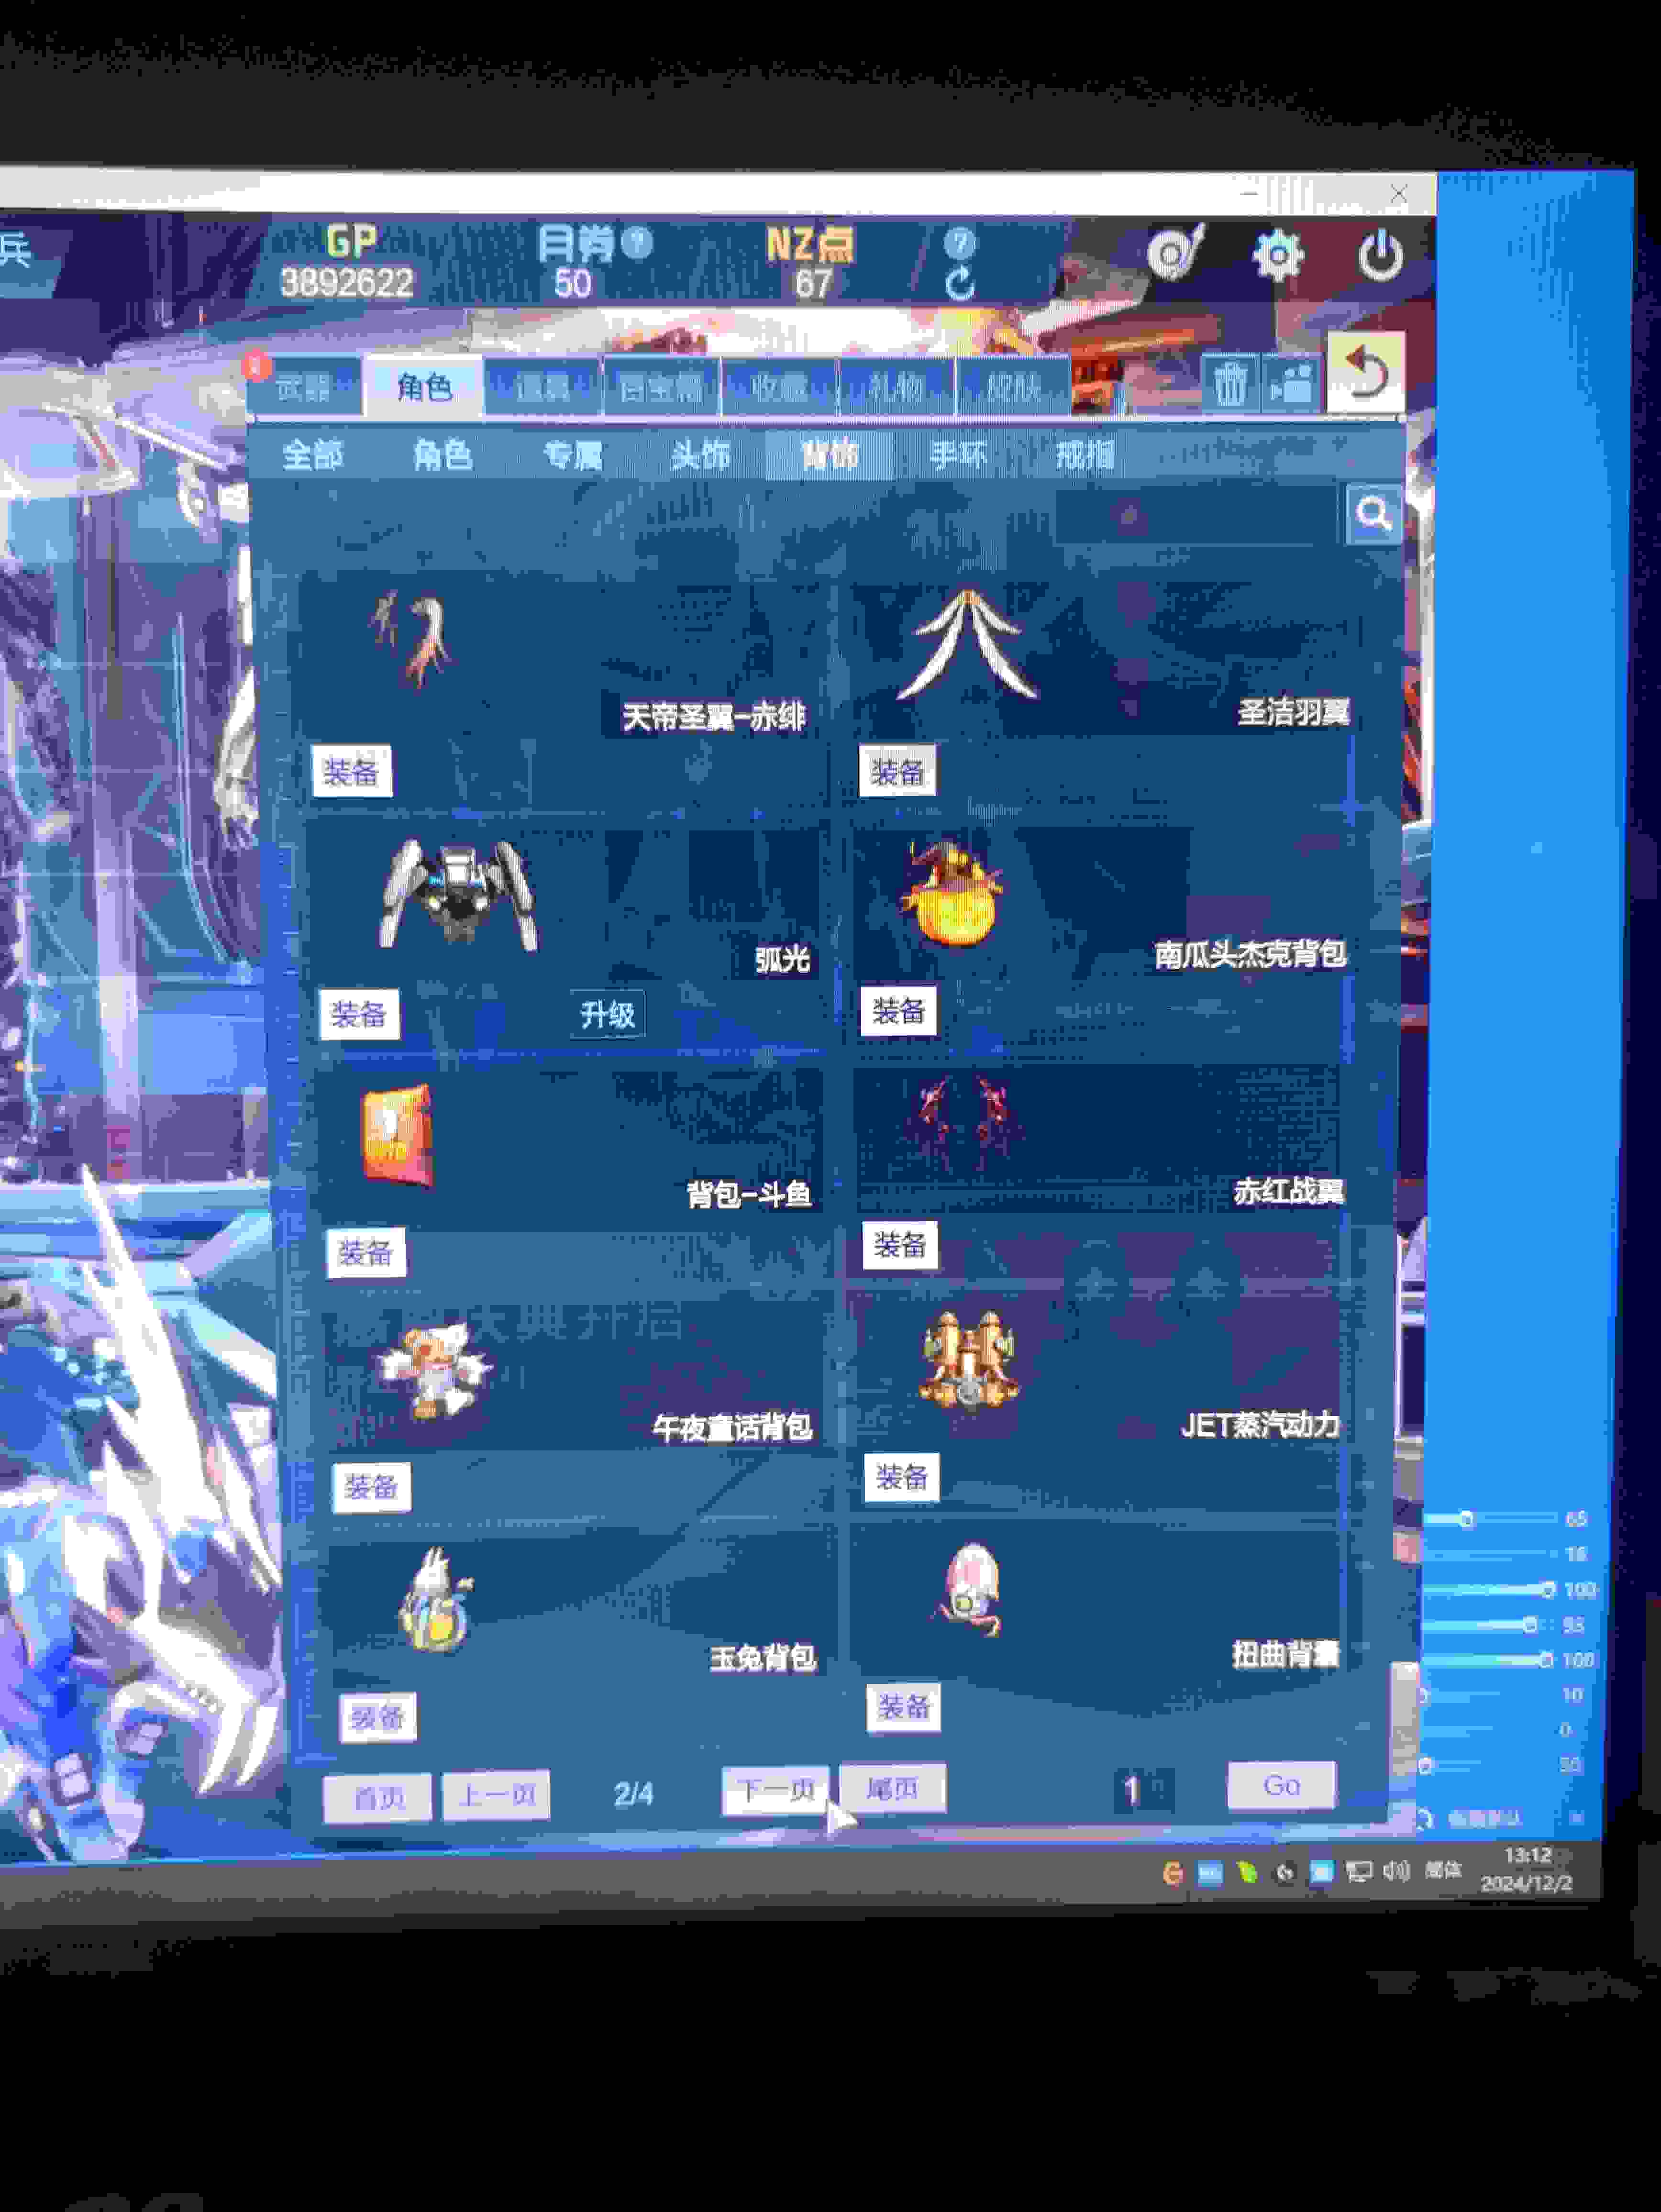Image resolution: width=1661 pixels, height=2212 pixels.
Task: Select the 角色 sub-filter
Action: pos(443,455)
